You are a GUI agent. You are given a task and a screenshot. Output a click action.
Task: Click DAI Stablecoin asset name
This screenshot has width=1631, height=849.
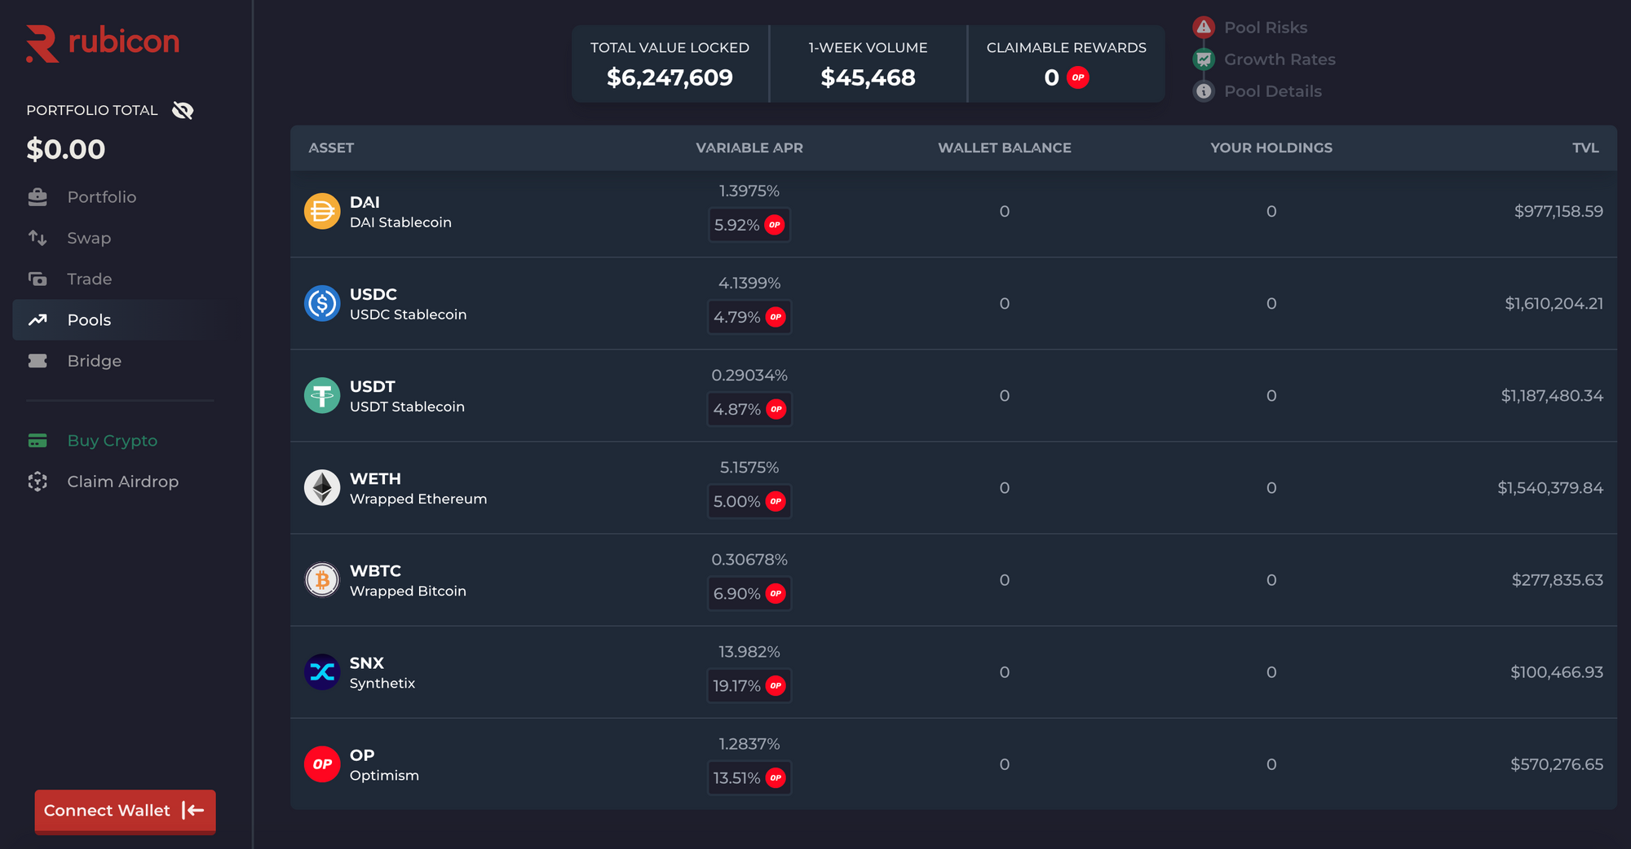pyautogui.click(x=400, y=222)
